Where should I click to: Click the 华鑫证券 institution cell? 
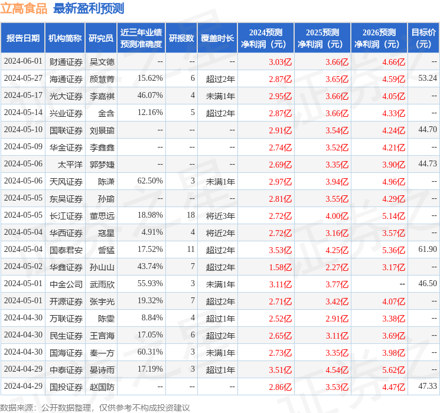(66, 267)
